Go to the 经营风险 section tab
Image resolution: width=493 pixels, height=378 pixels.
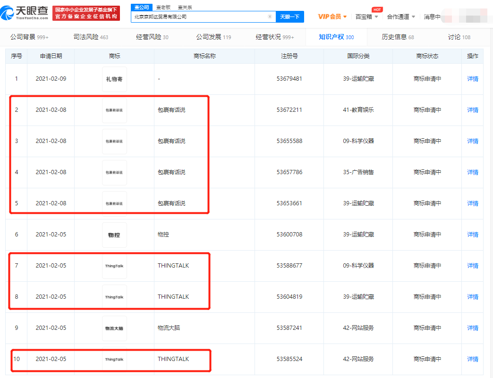click(x=152, y=37)
